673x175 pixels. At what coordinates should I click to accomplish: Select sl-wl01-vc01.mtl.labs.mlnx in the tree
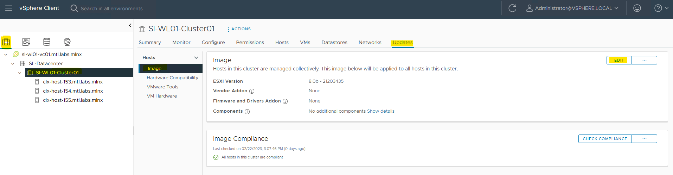pos(52,54)
